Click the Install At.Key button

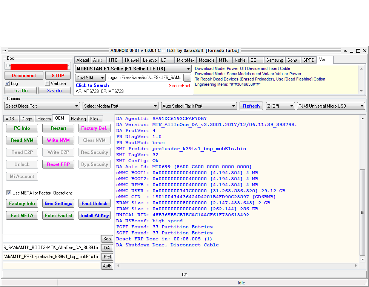coord(94,216)
